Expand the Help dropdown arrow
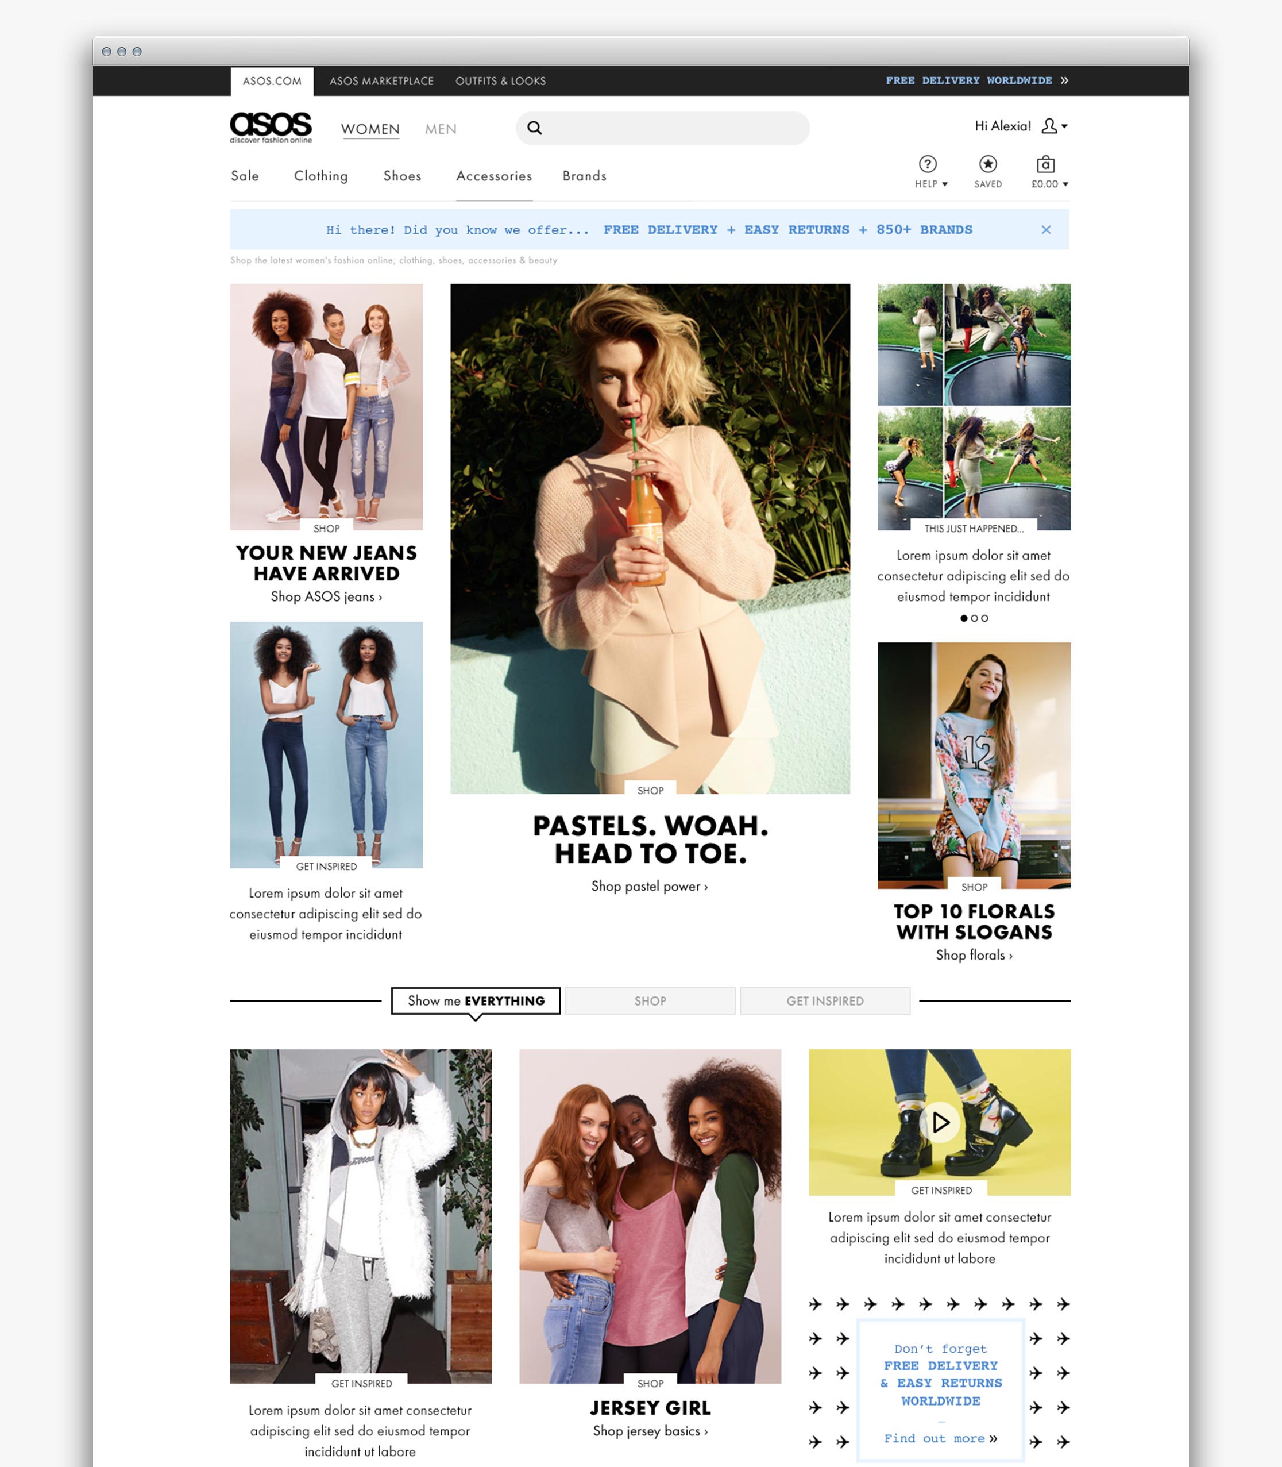This screenshot has width=1282, height=1467. [x=945, y=184]
